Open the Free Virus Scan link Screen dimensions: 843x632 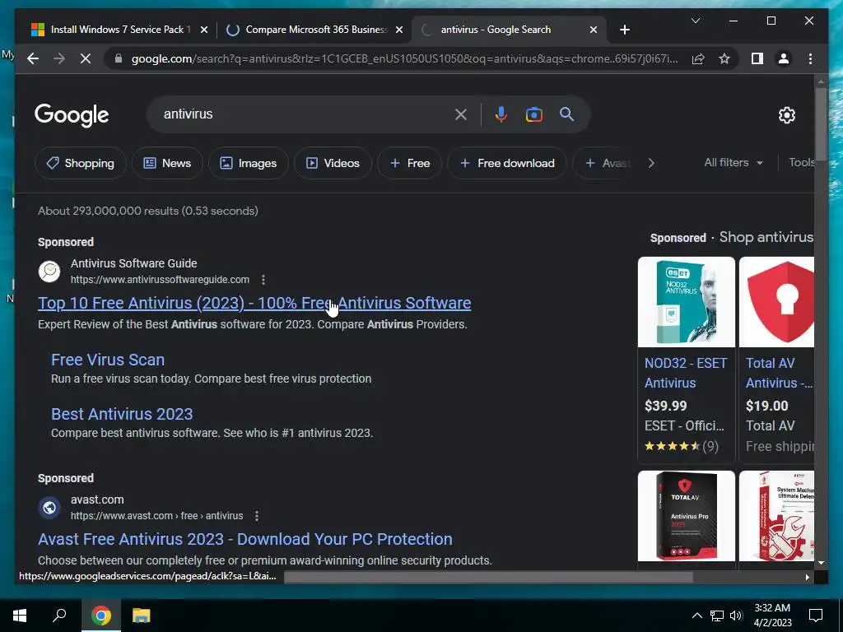pyautogui.click(x=108, y=360)
